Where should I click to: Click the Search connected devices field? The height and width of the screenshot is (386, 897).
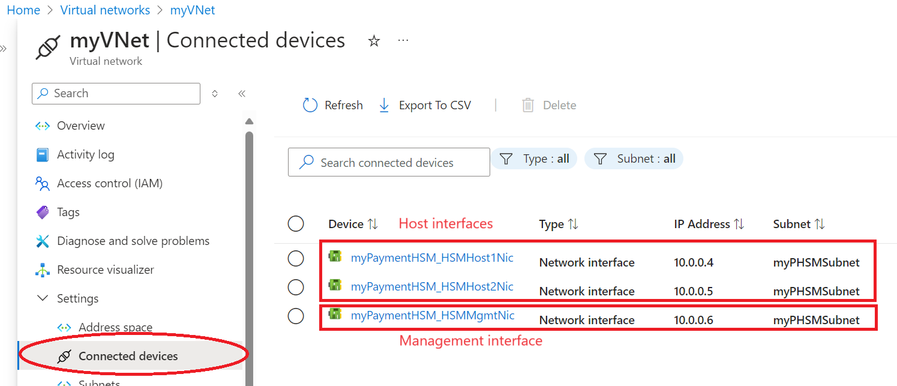click(389, 163)
